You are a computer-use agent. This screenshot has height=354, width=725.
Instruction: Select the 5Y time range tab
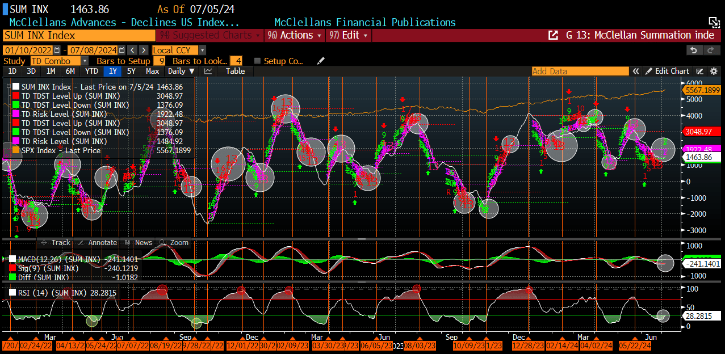click(x=131, y=71)
